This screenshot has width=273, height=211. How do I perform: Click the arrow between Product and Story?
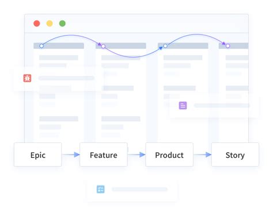pos(202,155)
